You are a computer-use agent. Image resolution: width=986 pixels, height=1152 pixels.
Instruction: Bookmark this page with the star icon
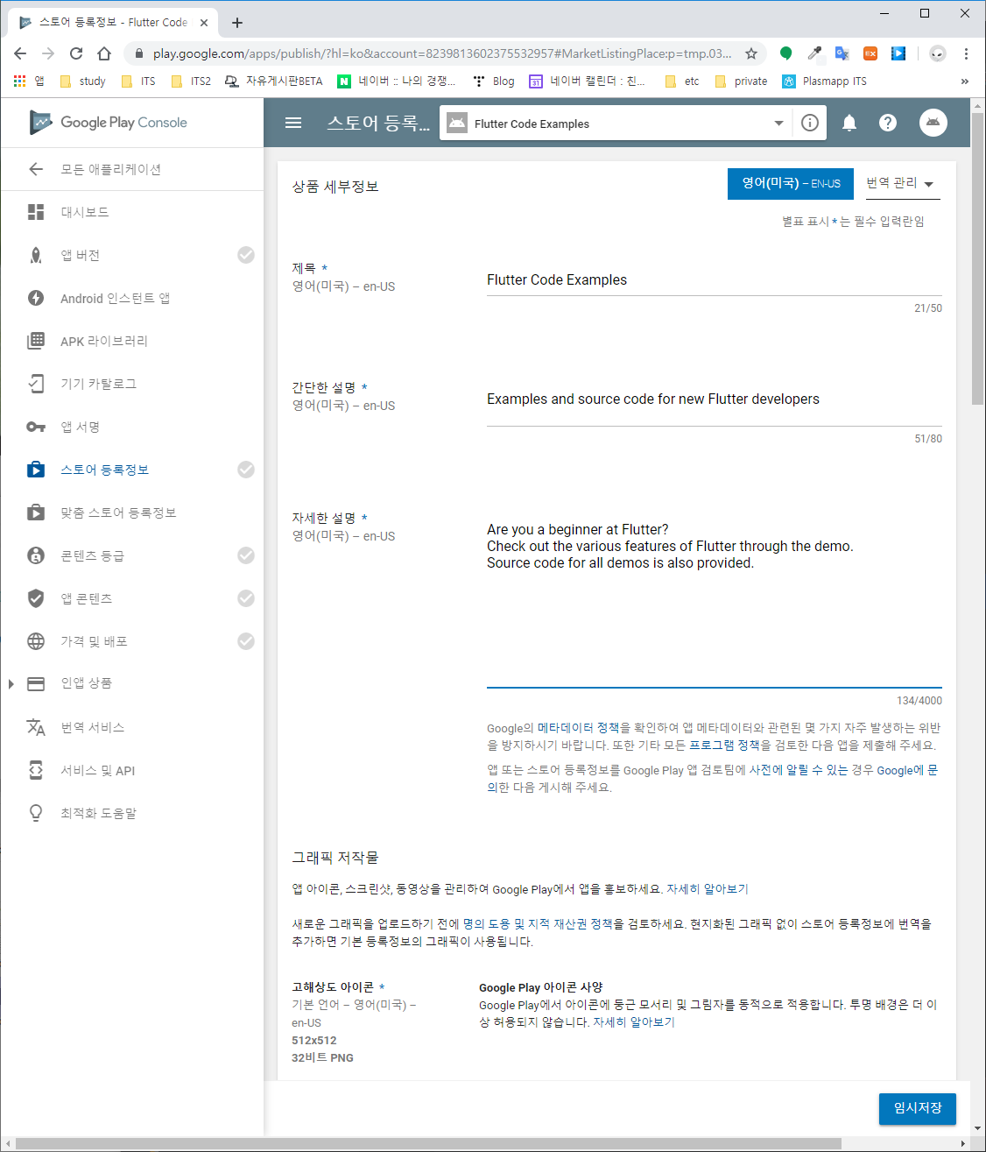click(x=751, y=53)
